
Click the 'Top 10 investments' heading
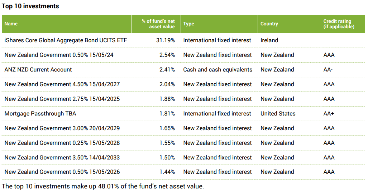click(x=30, y=6)
